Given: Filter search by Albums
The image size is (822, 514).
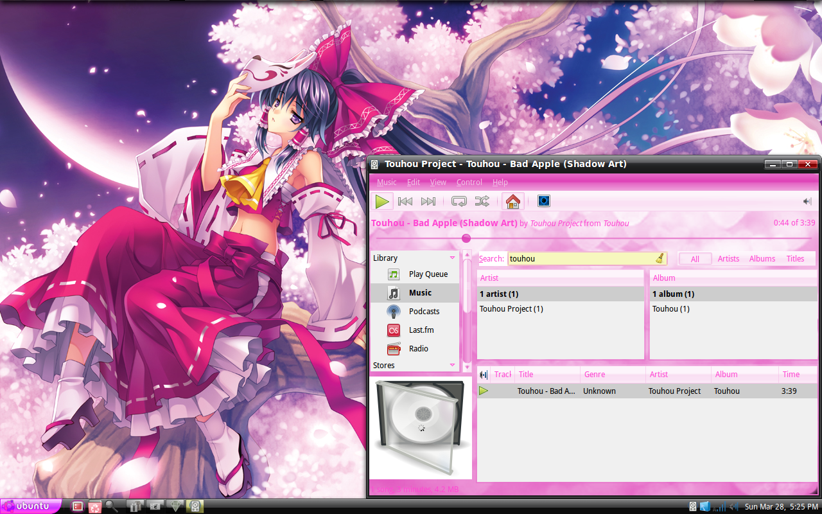Looking at the screenshot, I should tap(762, 259).
